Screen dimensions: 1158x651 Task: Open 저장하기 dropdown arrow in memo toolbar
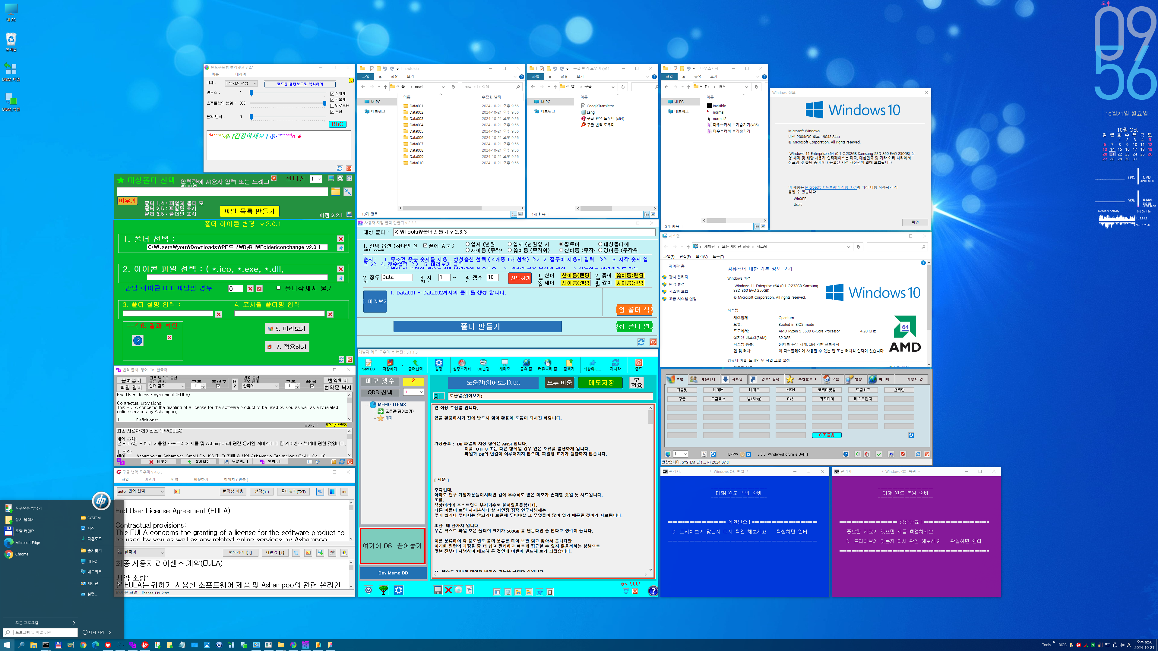pyautogui.click(x=402, y=365)
